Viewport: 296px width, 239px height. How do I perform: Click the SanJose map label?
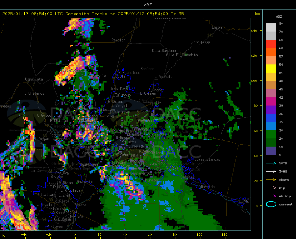pos(147,69)
